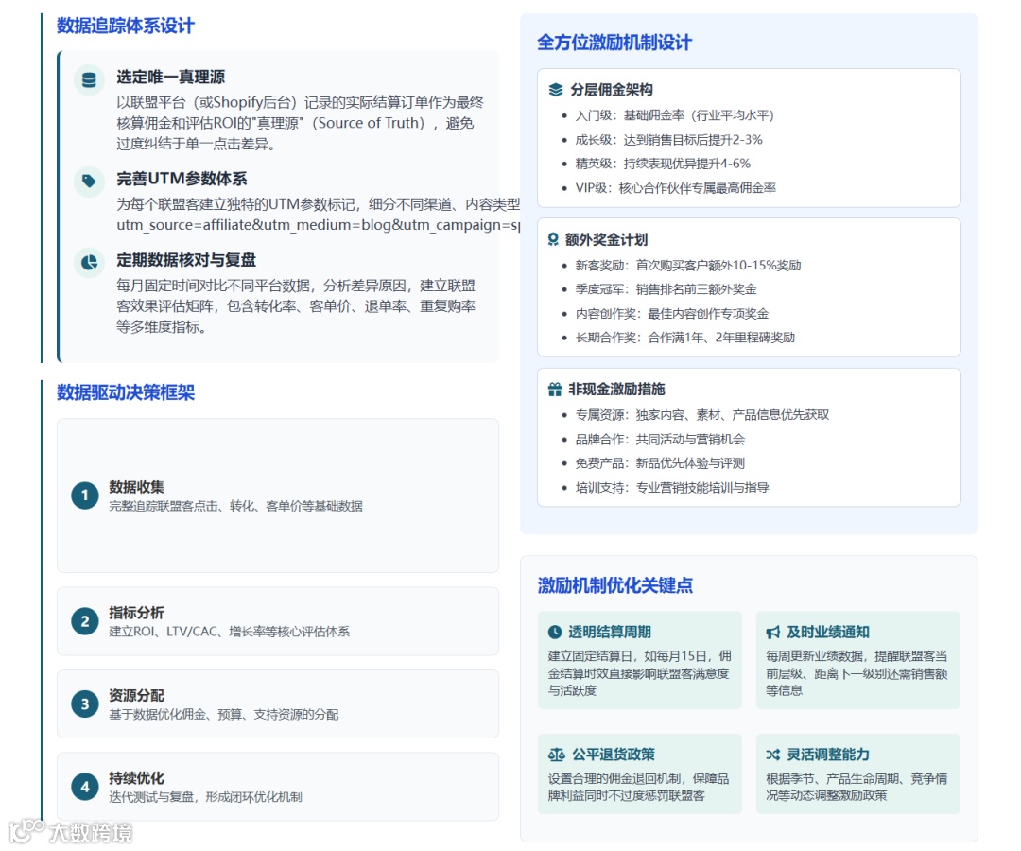The image size is (1021, 851).
Task: Click the pie chart icon beside 定期数据核对与复盘
Action: (89, 263)
